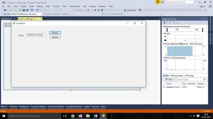Open the Process combo box dropdown

point(41,14)
